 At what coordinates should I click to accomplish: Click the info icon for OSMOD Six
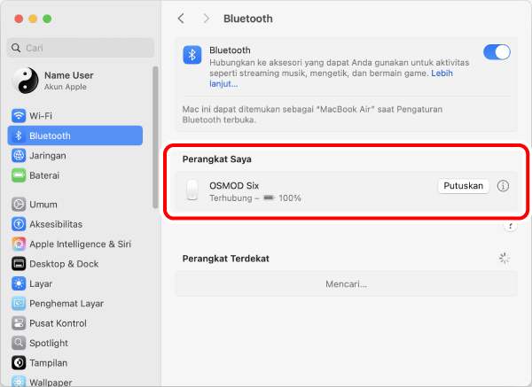(503, 186)
